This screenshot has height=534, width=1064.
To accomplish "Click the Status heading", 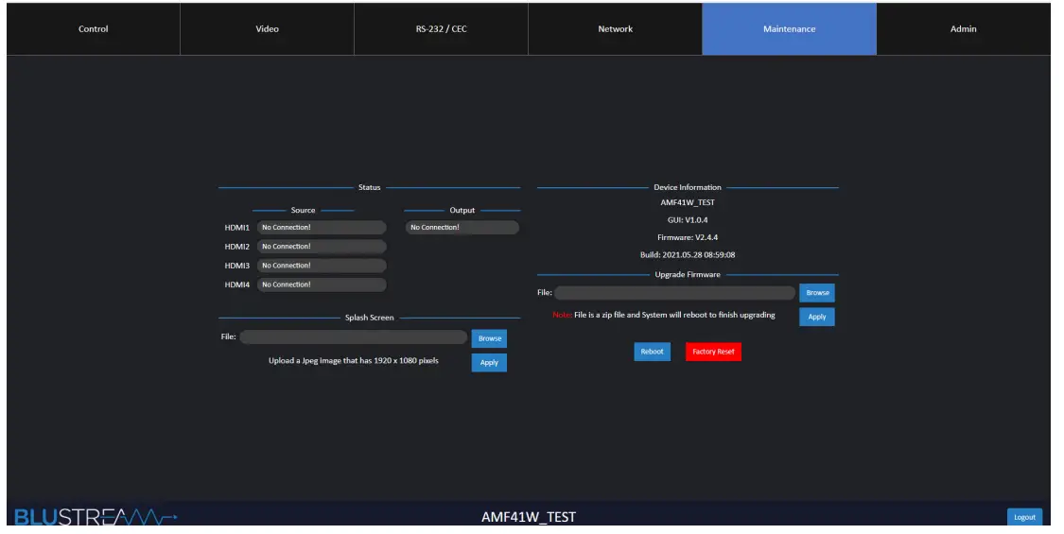I will coord(369,187).
